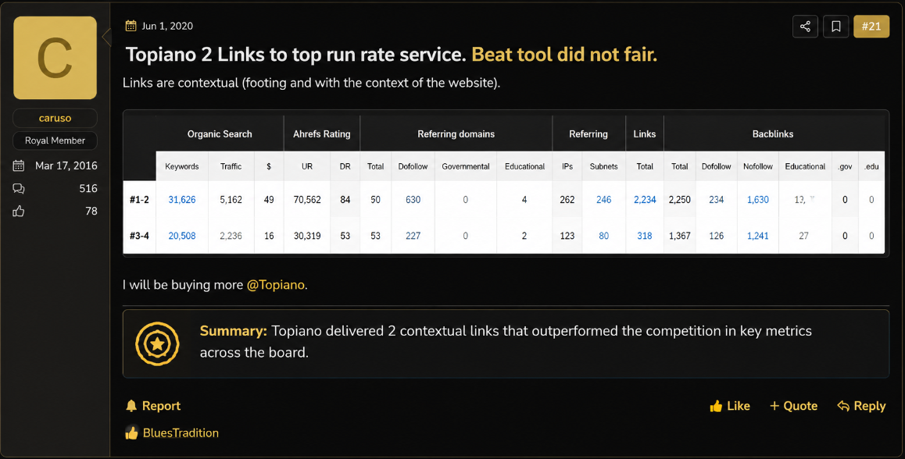Screen dimensions: 905x459
Task: Click the Royal Member badge
Action: (55, 141)
